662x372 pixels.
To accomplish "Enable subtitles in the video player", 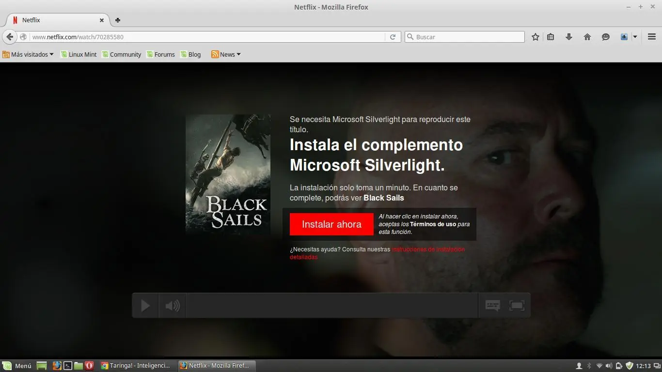I will pos(492,305).
